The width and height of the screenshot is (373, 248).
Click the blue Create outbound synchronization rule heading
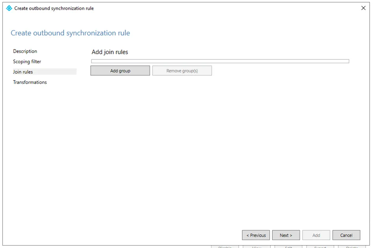point(70,33)
